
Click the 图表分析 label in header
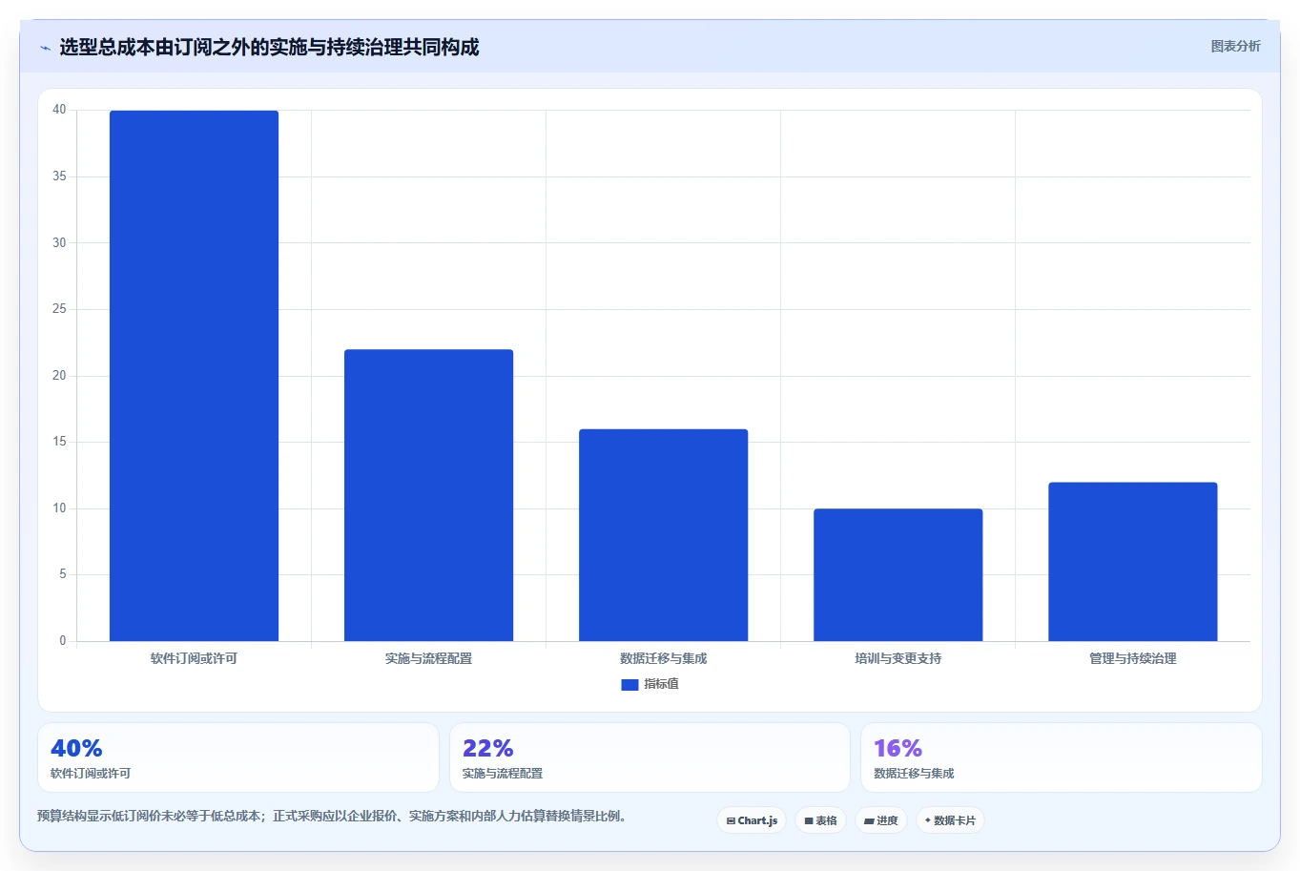1235,46
